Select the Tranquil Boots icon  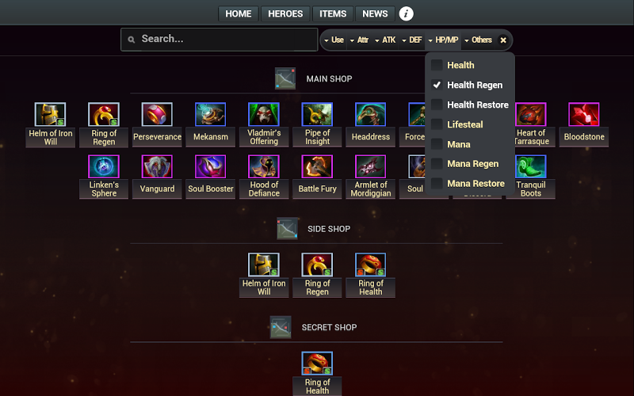[530, 166]
